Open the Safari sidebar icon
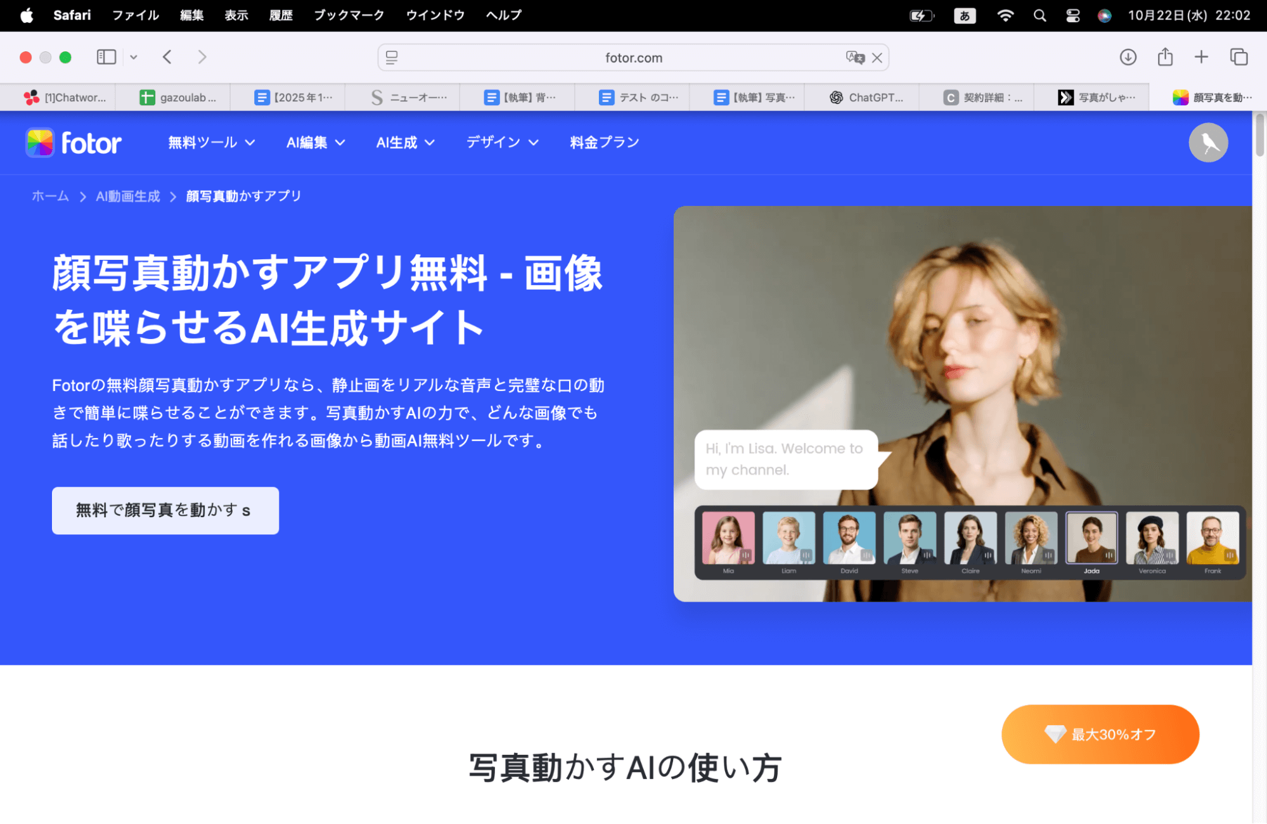This screenshot has height=824, width=1267. pyautogui.click(x=105, y=56)
